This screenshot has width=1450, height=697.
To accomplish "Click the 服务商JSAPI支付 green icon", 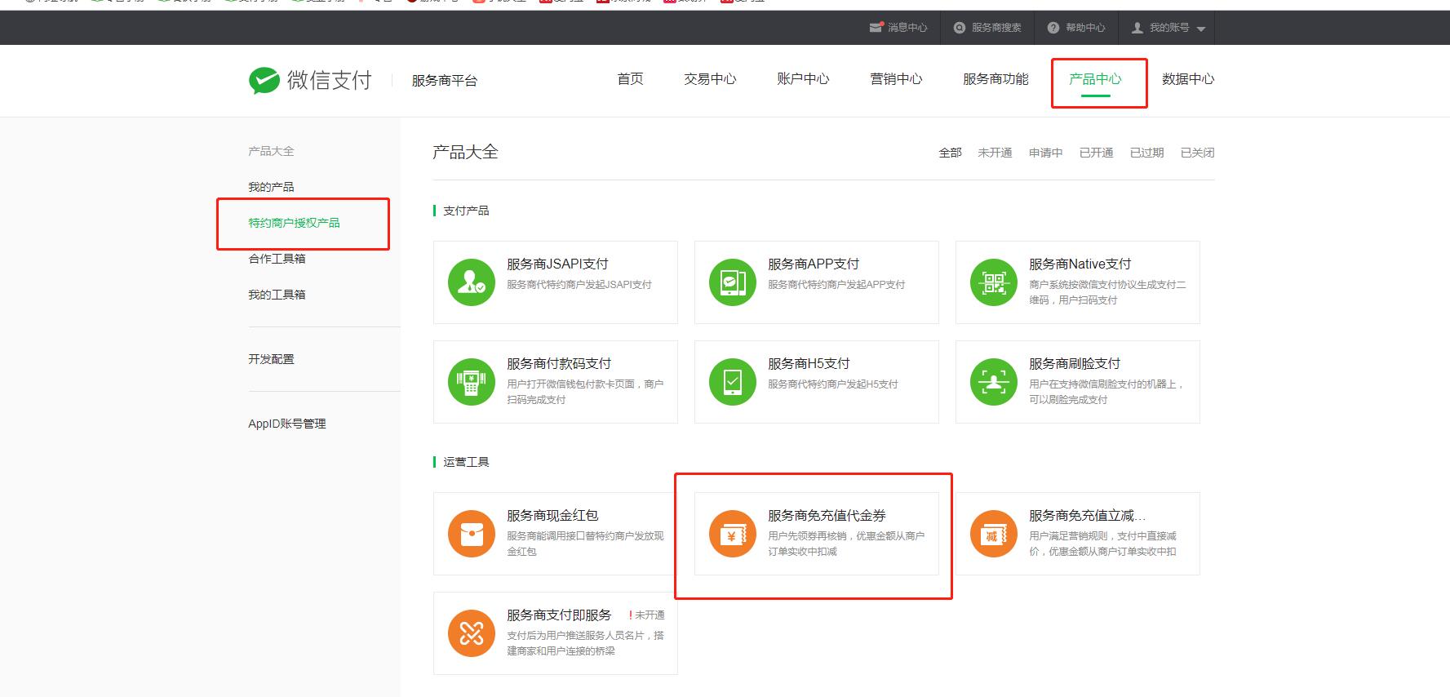I will click(472, 282).
